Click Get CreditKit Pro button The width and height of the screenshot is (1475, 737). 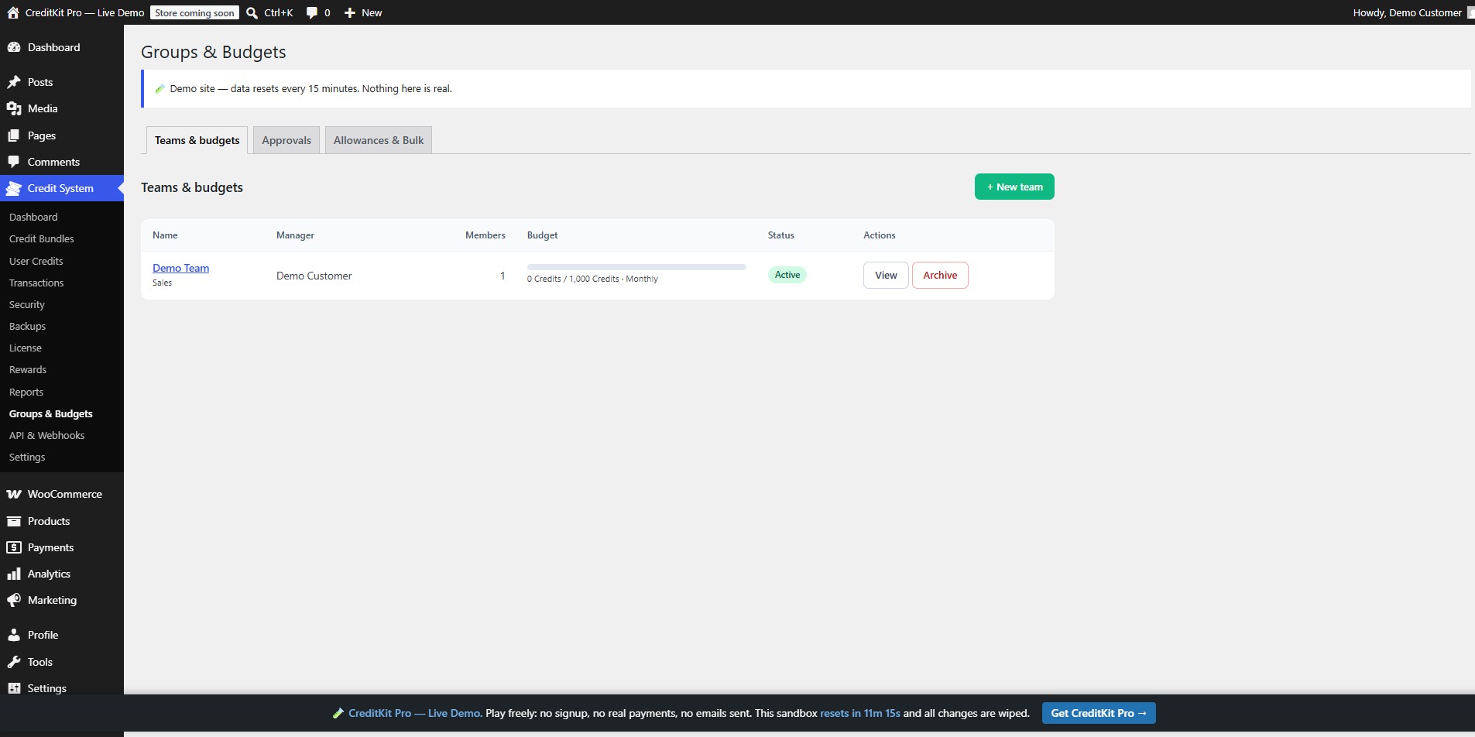(x=1099, y=713)
